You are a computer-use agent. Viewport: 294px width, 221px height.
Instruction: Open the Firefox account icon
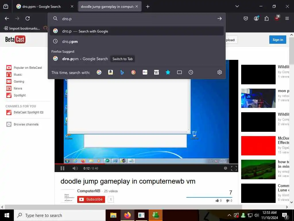[256, 18]
